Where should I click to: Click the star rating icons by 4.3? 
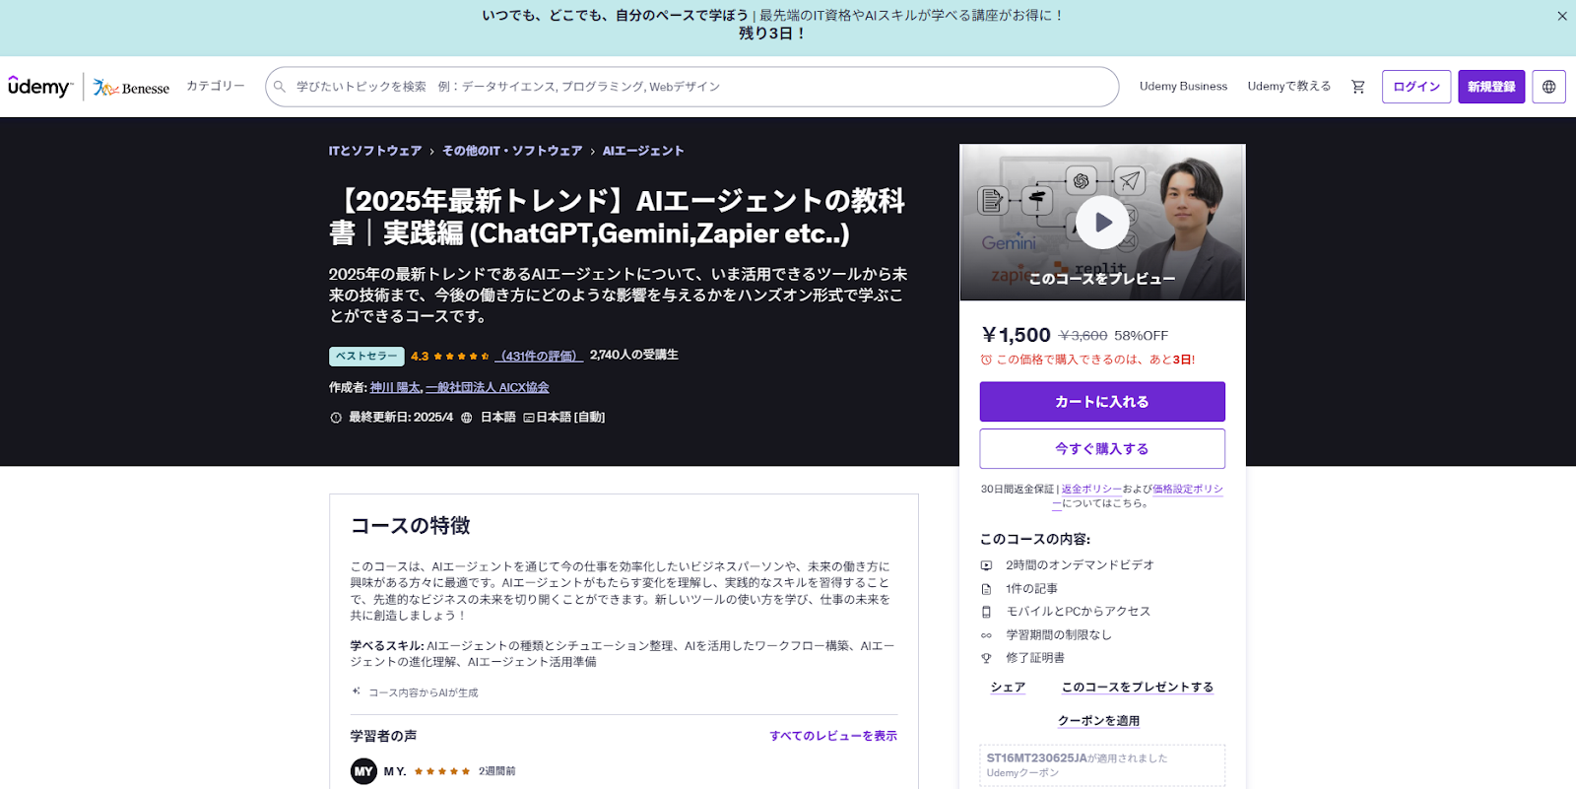click(x=461, y=357)
